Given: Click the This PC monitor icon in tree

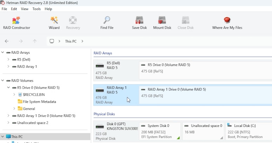Looking at the screenshot, I should (x=8, y=137).
